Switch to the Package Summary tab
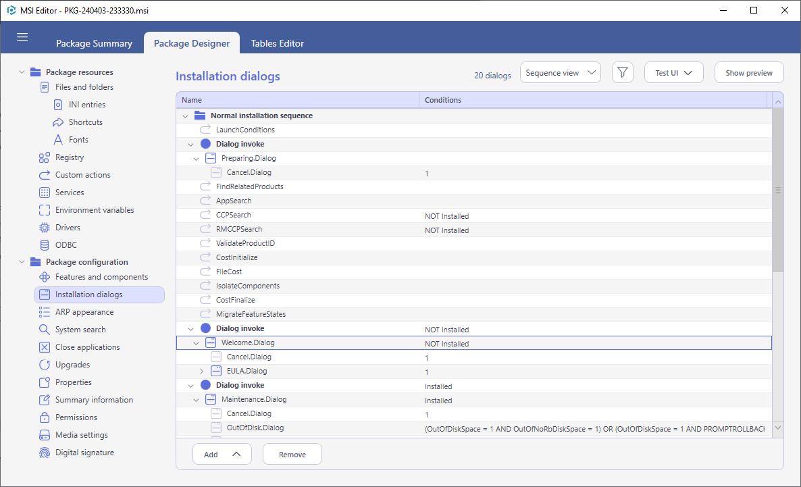Screen dimensions: 801x487 (94, 43)
